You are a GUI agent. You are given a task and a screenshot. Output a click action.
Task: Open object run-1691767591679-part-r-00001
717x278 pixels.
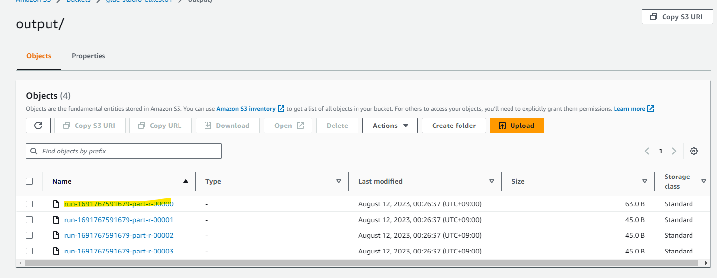tap(119, 220)
